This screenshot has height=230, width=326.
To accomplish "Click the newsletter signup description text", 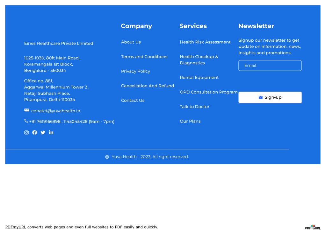I will pos(270,46).
